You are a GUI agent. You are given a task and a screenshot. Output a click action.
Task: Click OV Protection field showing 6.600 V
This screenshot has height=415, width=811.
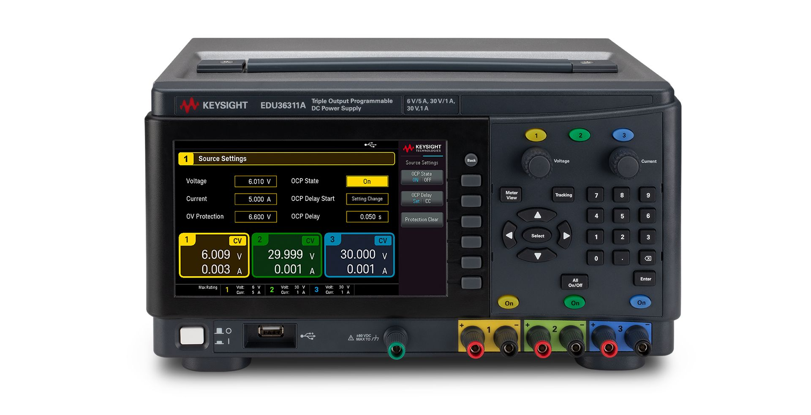coord(256,217)
